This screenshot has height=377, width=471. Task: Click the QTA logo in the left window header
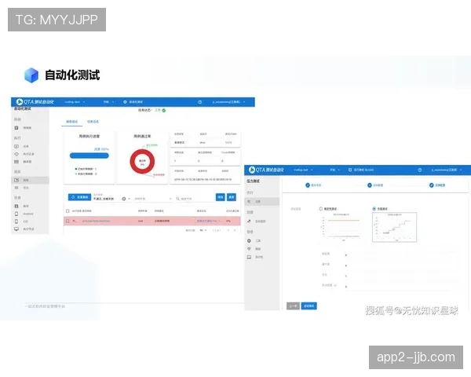(x=17, y=102)
